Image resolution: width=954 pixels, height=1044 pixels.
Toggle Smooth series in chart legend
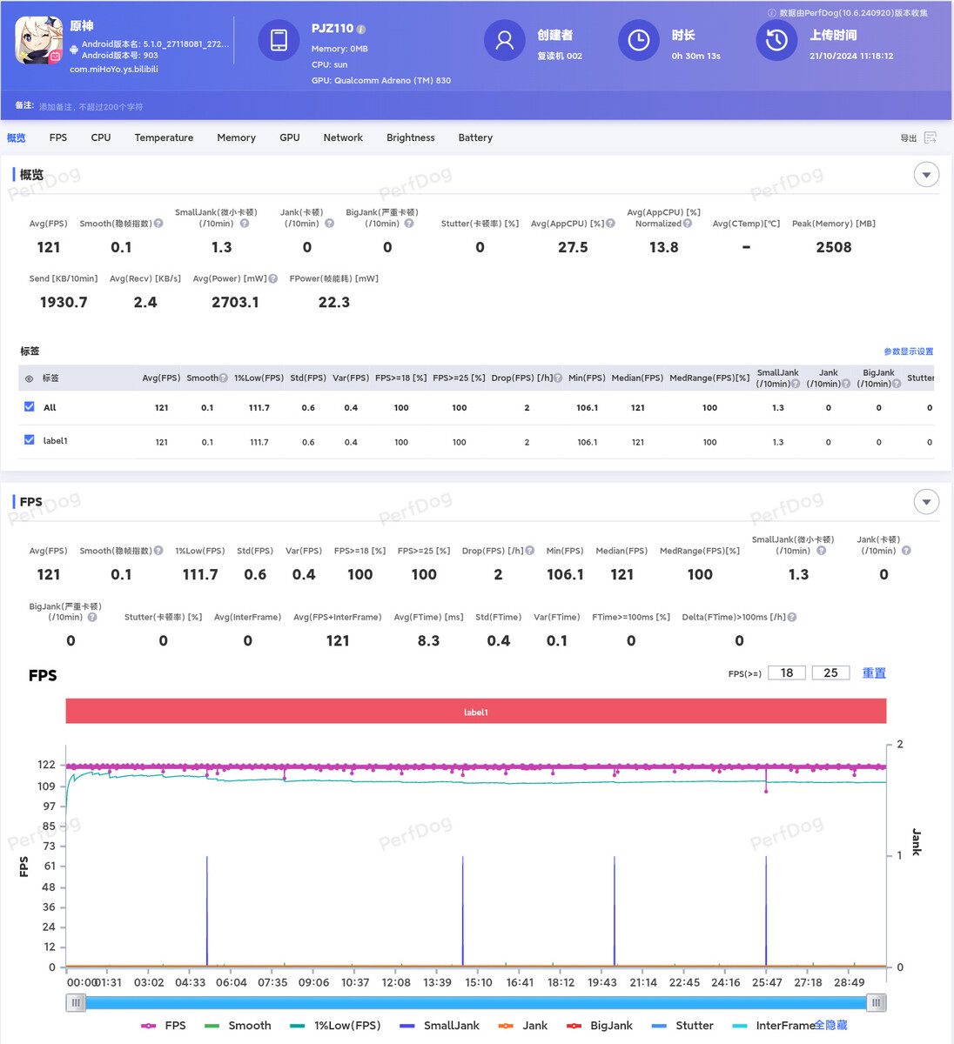point(238,1026)
